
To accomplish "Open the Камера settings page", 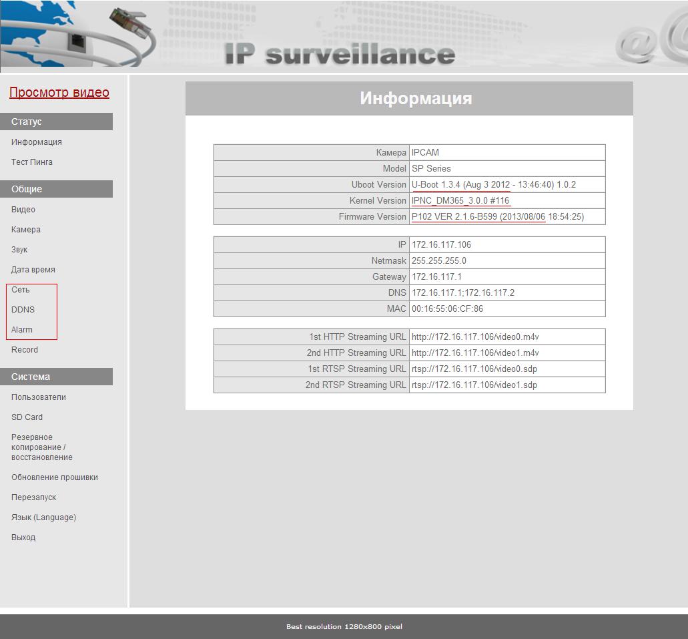I will 26,230.
